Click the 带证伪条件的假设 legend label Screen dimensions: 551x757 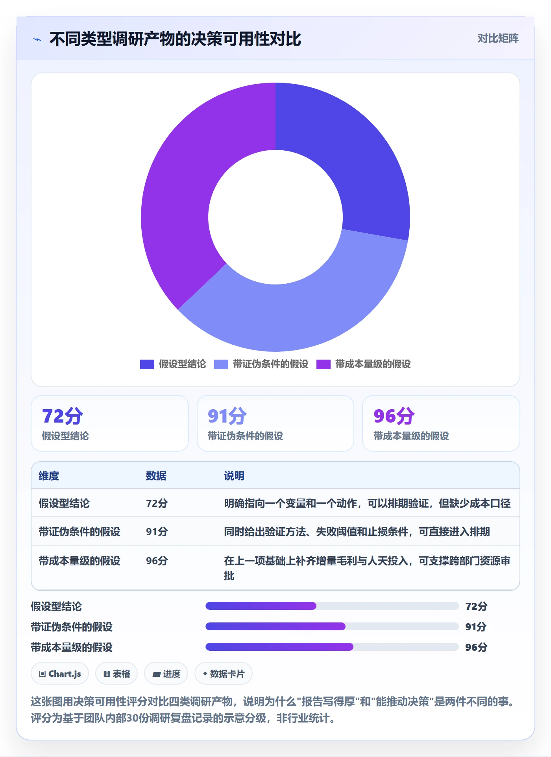coord(270,364)
